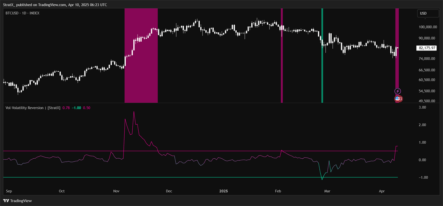The image size is (443, 206).
Task: Click the 90,000.00 price axis label
Action: coord(427,38)
